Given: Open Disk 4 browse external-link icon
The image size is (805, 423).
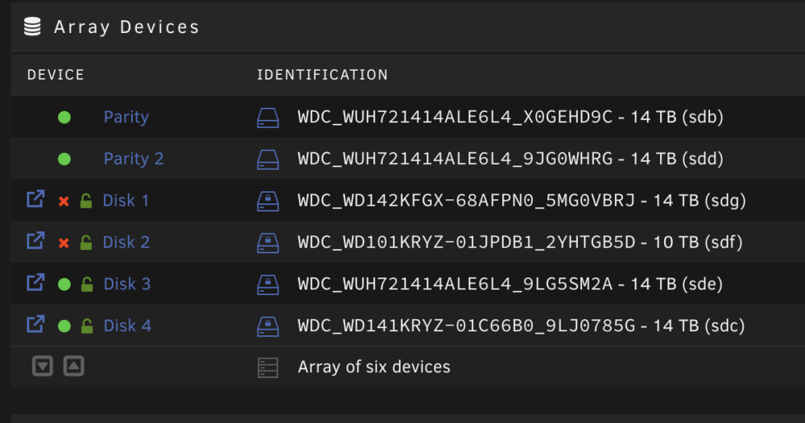Looking at the screenshot, I should coord(35,324).
